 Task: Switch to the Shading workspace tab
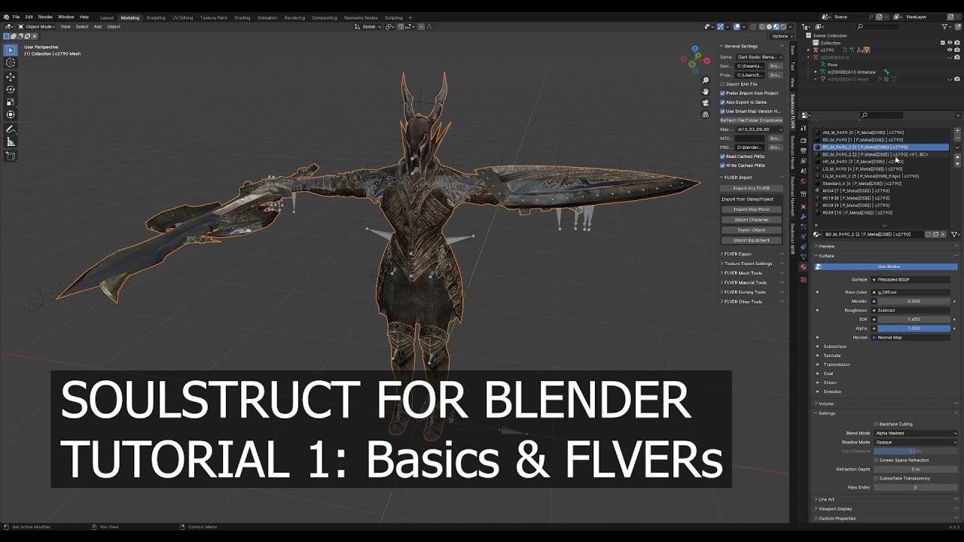tap(242, 17)
